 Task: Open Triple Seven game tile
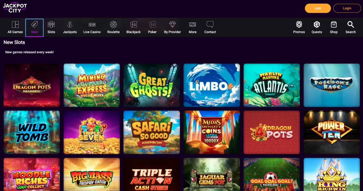click(x=92, y=132)
